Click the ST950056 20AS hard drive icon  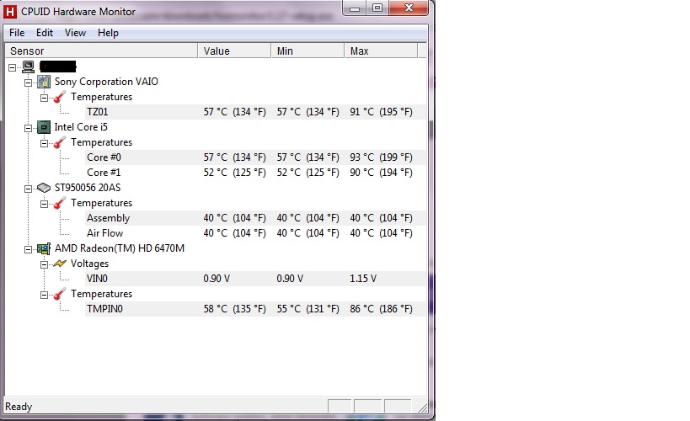pos(44,188)
